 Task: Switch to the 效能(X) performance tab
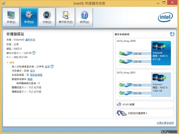47,17
